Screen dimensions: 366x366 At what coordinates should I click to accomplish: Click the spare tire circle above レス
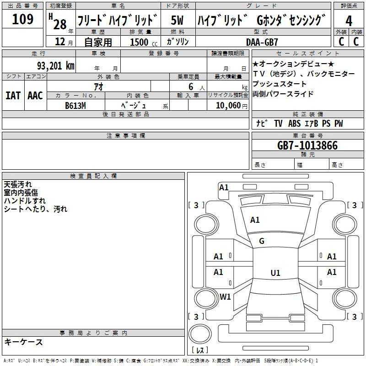[200, 334]
